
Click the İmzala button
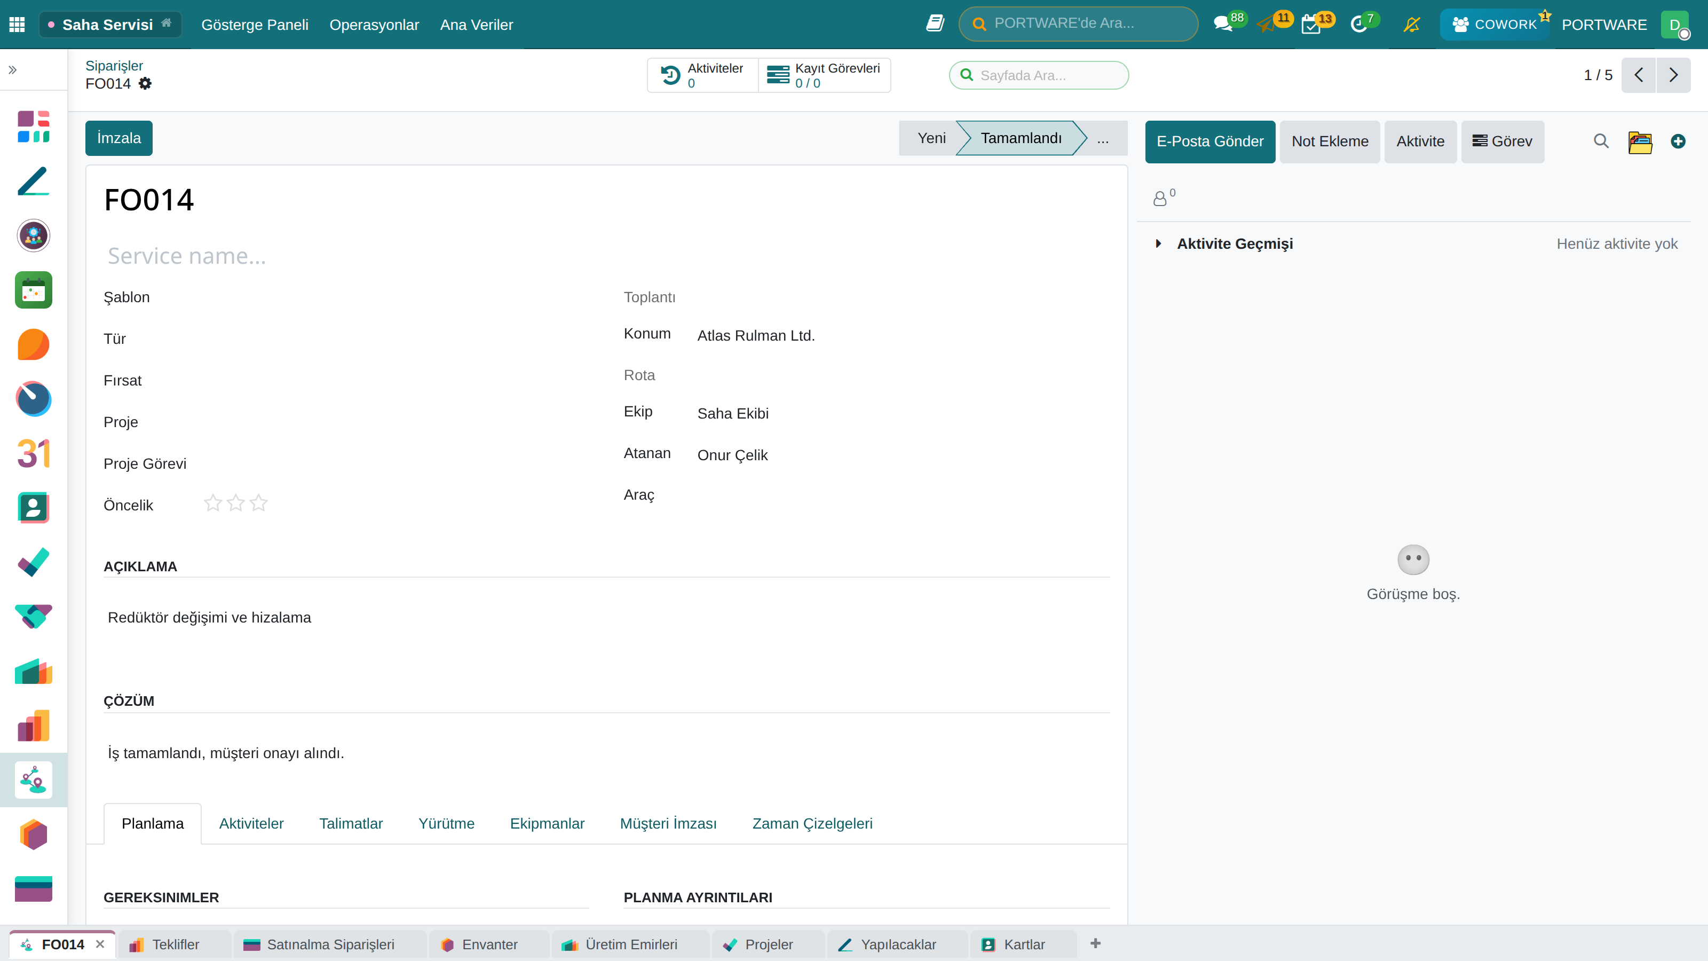pos(118,138)
